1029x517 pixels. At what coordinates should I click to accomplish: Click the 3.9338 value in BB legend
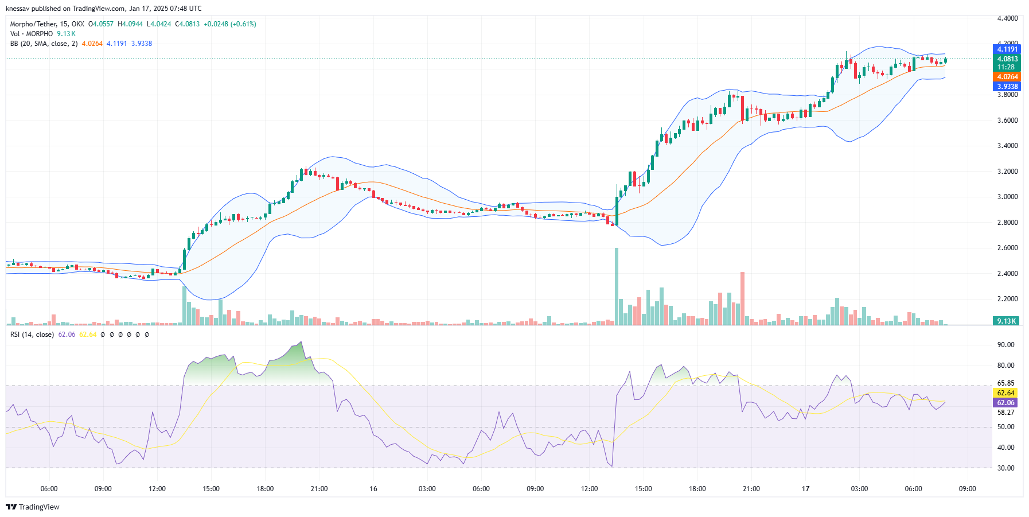coord(142,44)
